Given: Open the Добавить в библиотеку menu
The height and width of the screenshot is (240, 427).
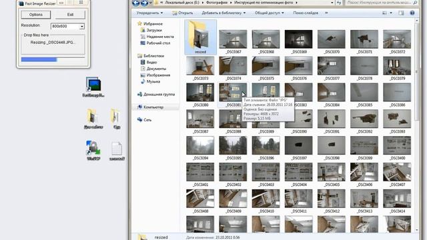Looking at the screenshot, I should [224, 13].
